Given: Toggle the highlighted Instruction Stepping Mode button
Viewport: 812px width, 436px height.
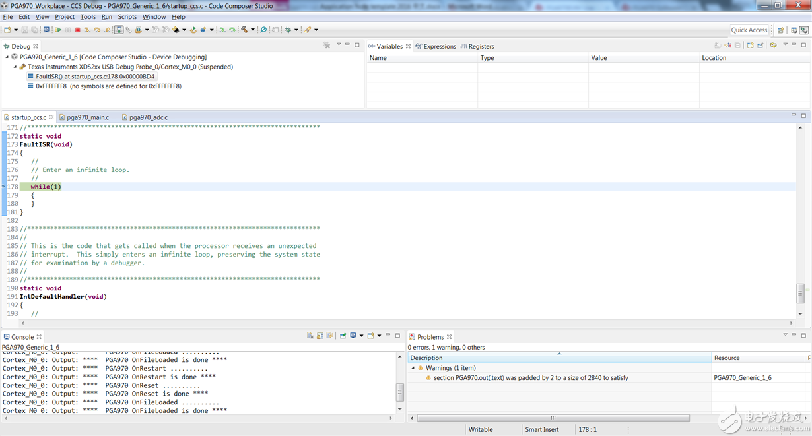Looking at the screenshot, I should [x=118, y=30].
